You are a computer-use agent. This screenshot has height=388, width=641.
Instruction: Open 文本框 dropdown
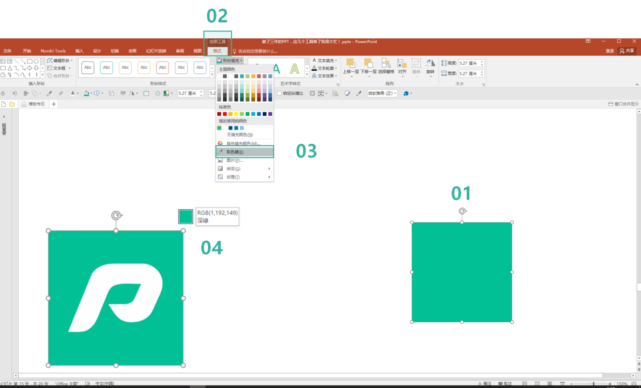[59, 68]
